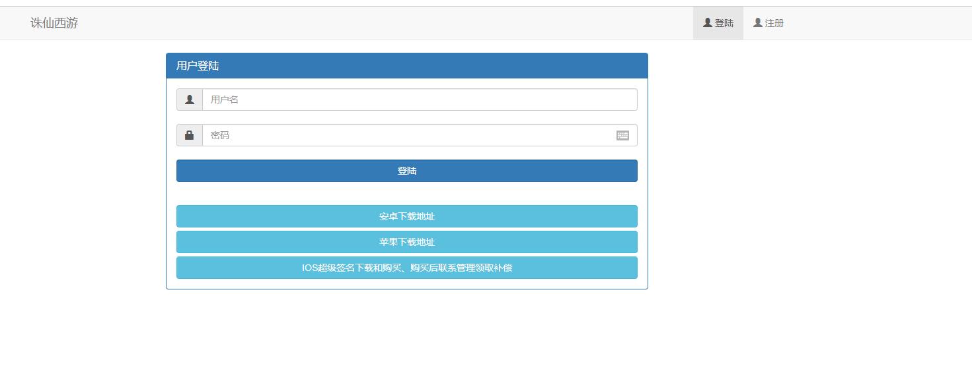Select the 注册 text label in the navbar
Screen dimensions: 972x387
774,23
